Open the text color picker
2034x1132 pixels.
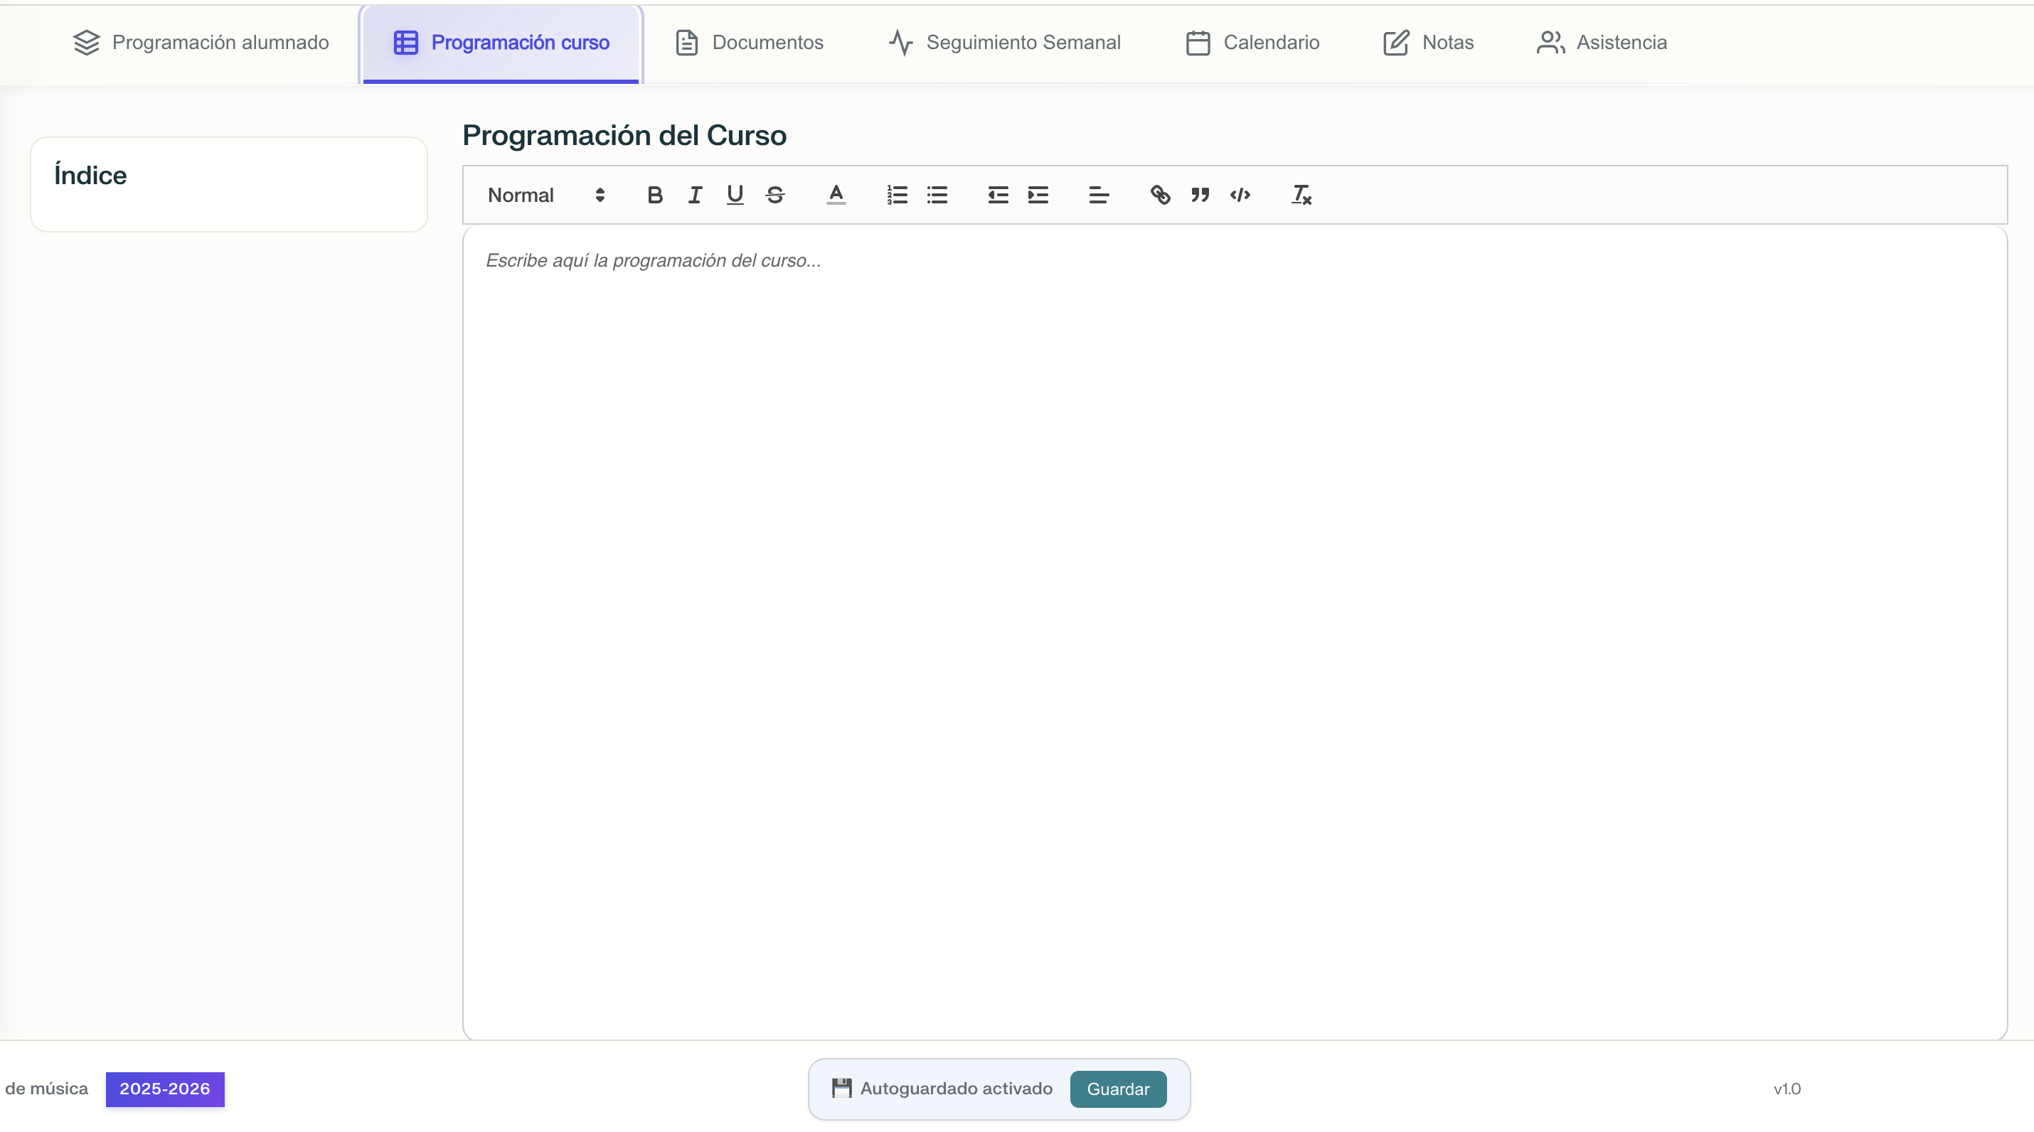tap(836, 195)
